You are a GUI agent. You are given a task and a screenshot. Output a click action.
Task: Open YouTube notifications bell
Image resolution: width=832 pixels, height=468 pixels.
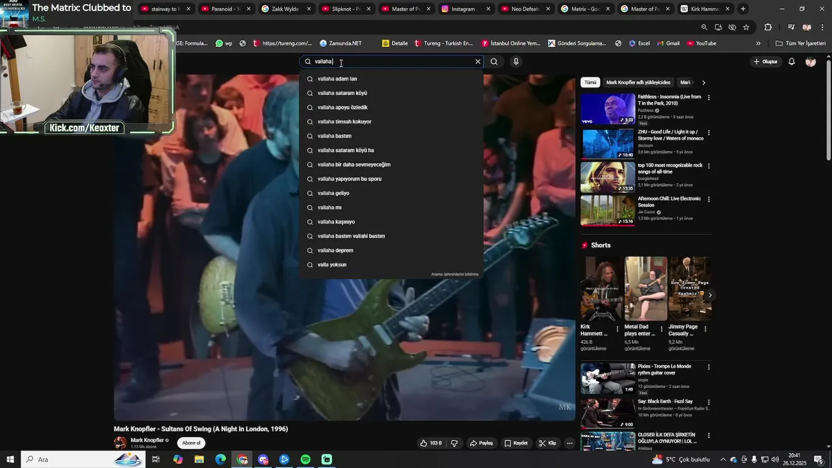click(x=792, y=62)
